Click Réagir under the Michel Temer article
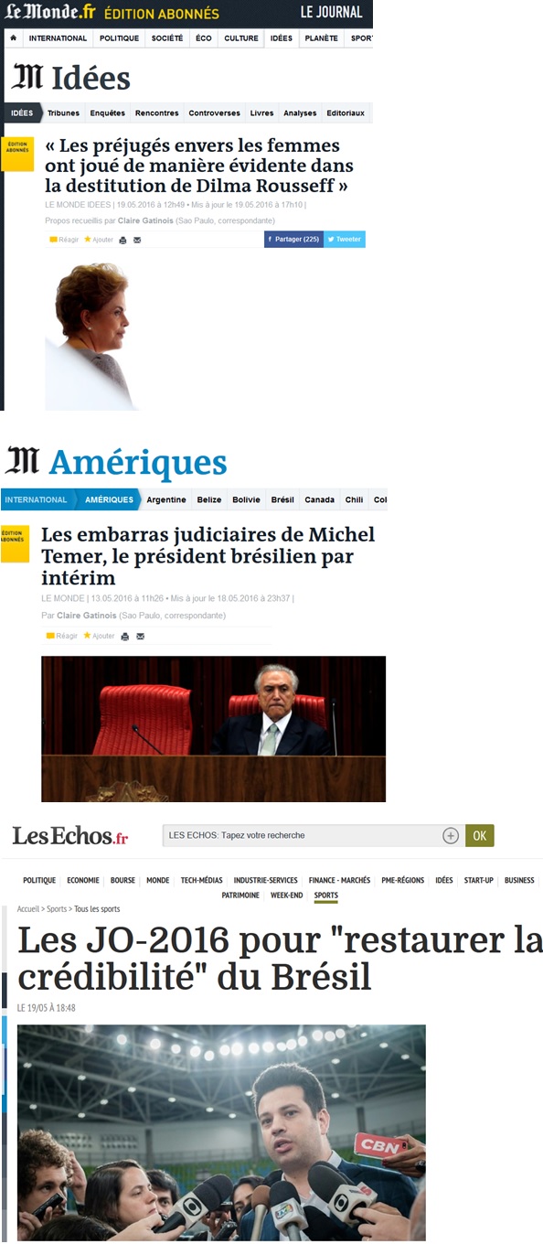This screenshot has width=543, height=1244. pyautogui.click(x=62, y=636)
